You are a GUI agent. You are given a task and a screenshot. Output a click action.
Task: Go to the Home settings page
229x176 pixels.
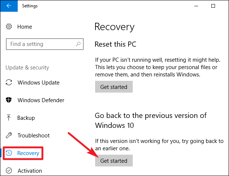tap(24, 27)
